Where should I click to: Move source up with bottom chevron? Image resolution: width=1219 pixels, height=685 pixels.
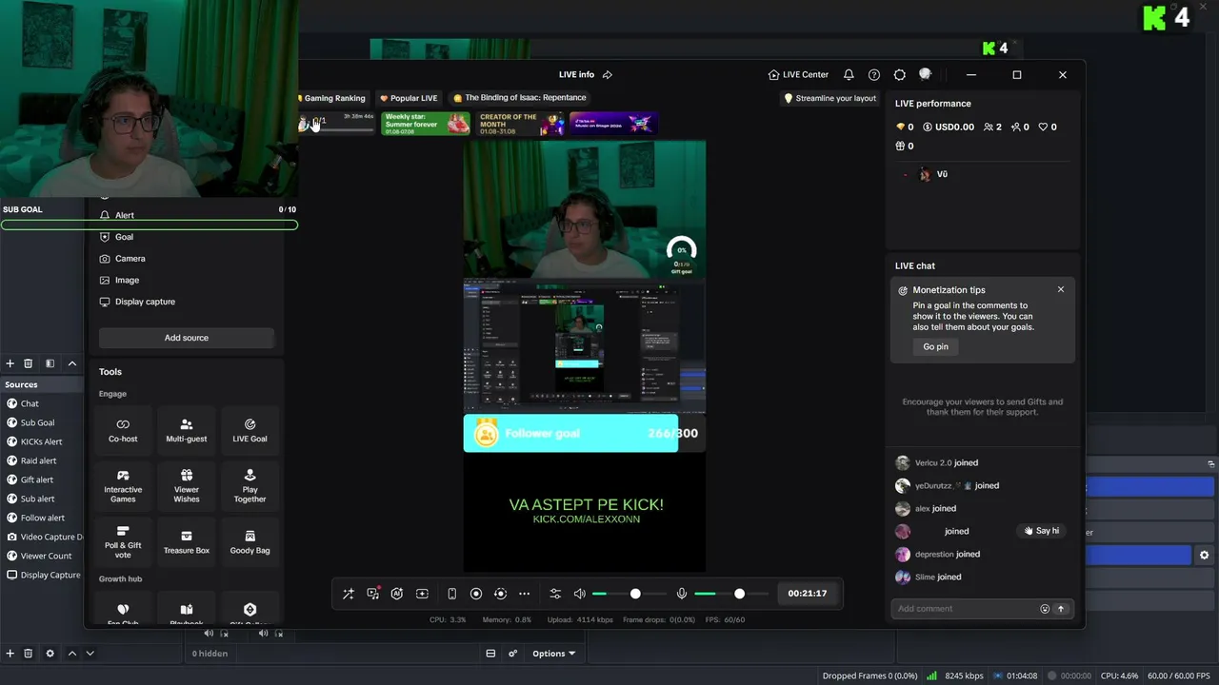pos(71,654)
